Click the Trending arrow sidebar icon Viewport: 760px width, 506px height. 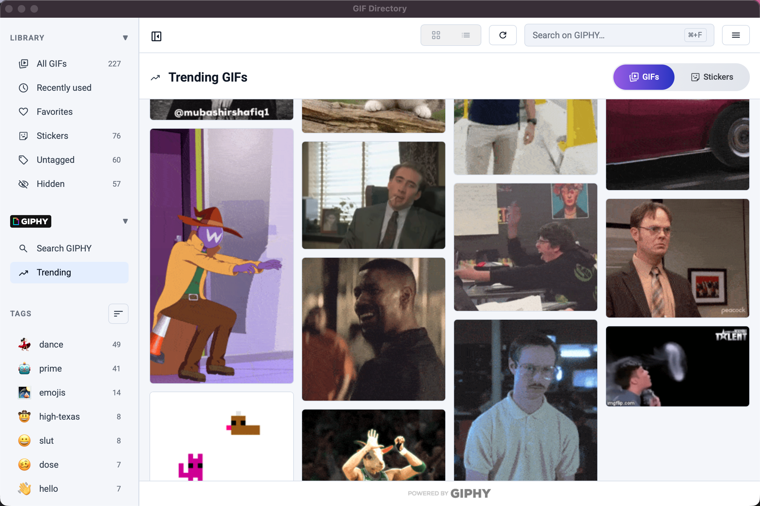[x=23, y=273]
